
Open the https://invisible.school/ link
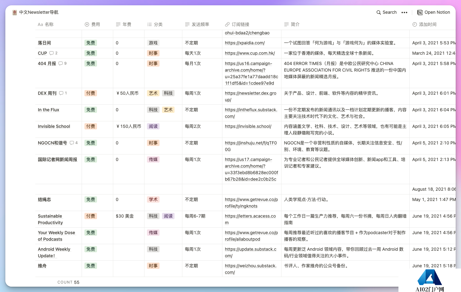click(248, 127)
